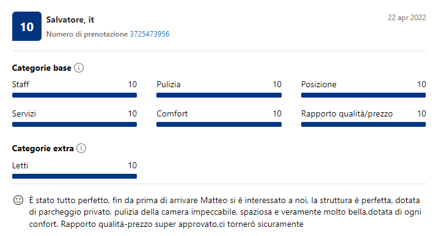The width and height of the screenshot is (438, 236).
Task: Click the Rapporto qualità/prezzo rating bar
Action: [363, 124]
